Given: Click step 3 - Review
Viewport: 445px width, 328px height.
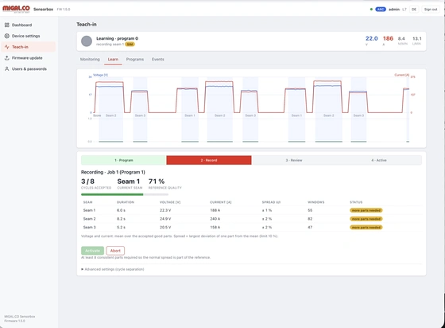Looking at the screenshot, I should pos(294,160).
